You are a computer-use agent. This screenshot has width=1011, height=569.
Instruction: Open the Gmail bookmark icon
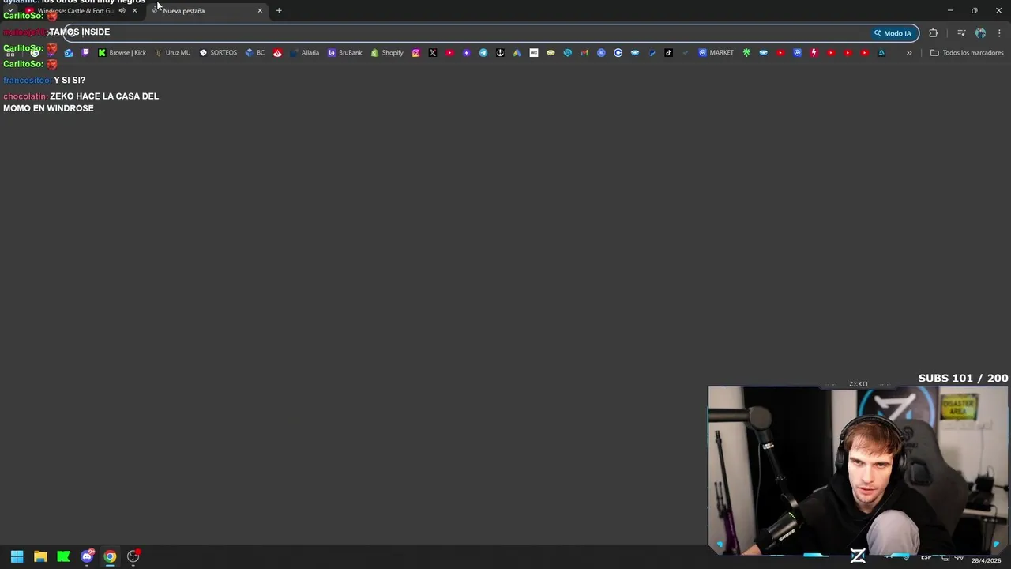(584, 53)
